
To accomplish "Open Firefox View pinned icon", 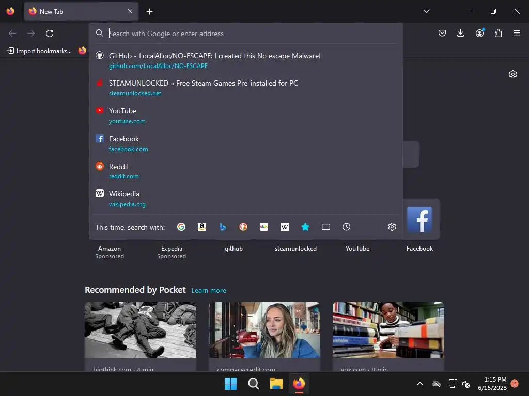I will point(10,11).
